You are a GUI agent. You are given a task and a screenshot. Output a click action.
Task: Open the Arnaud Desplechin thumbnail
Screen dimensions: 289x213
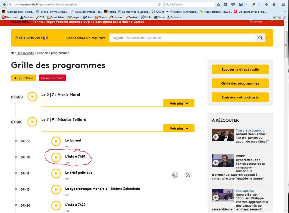pos(223,135)
